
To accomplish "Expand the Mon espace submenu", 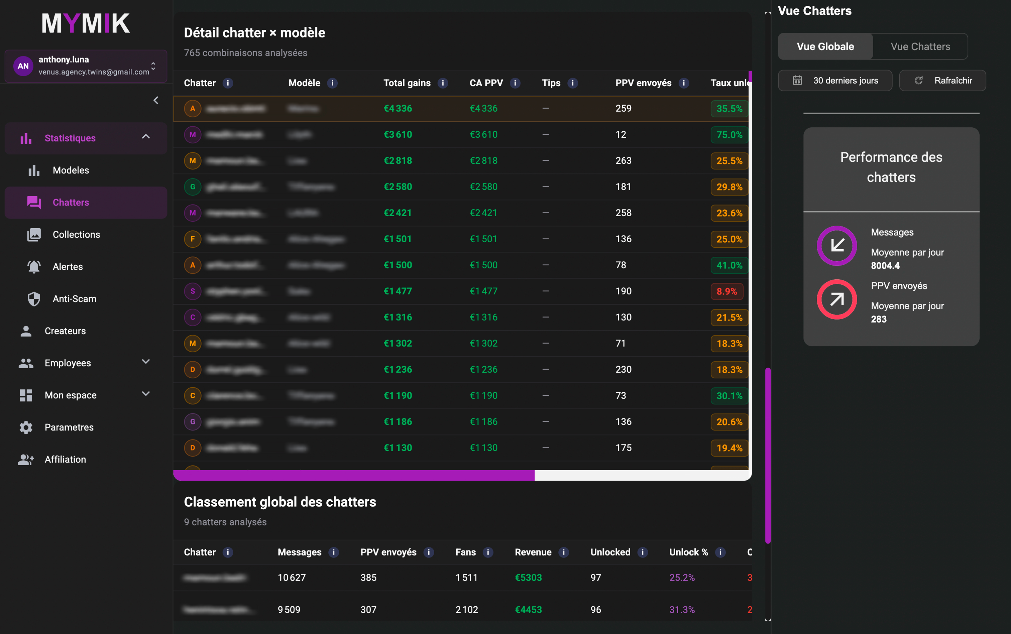I will 146,394.
